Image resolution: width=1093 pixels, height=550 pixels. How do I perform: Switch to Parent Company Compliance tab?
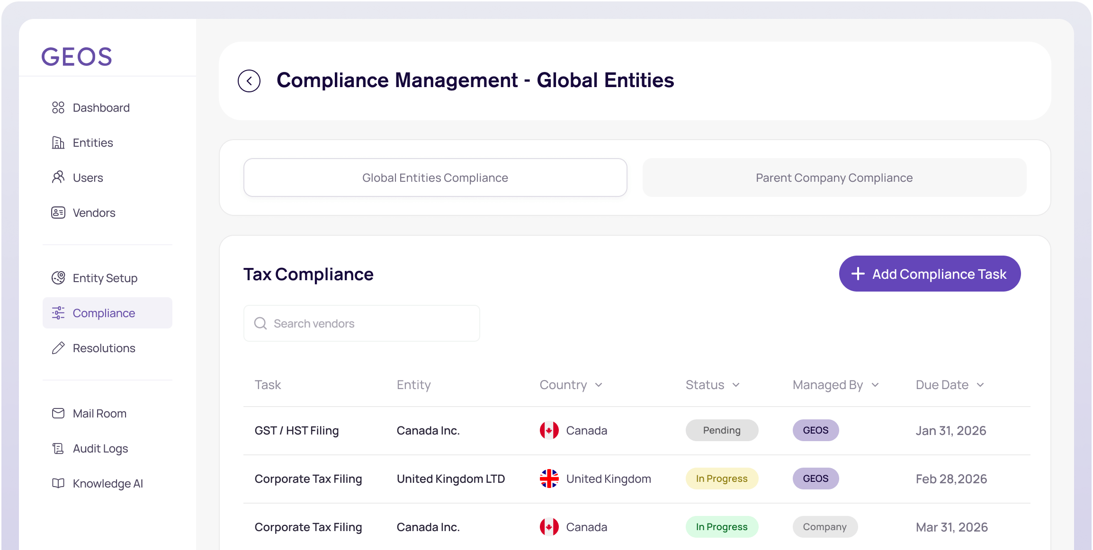(x=834, y=178)
